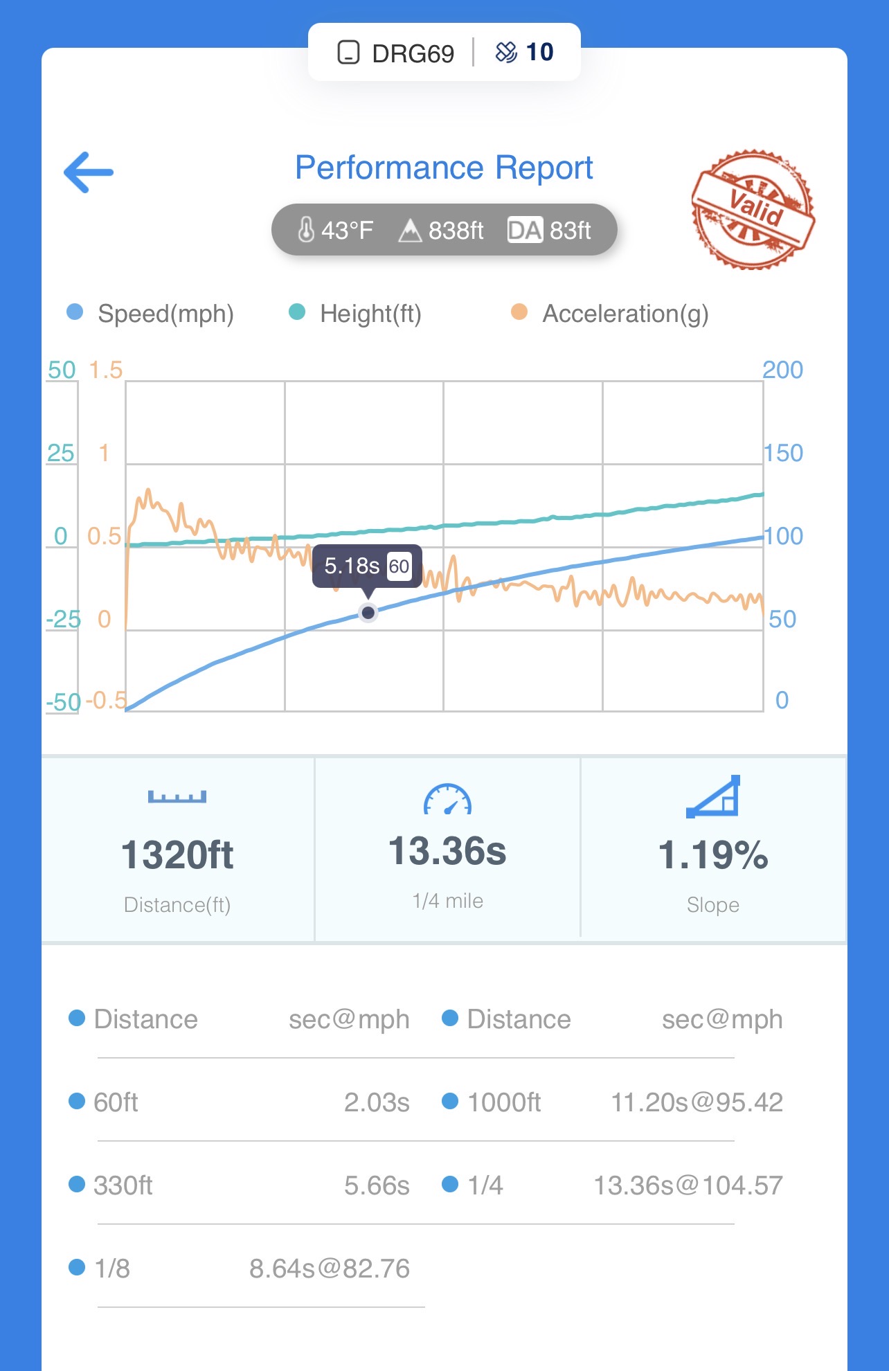Tap the ruler distance icon
Screen dimensions: 889x1371
177,797
